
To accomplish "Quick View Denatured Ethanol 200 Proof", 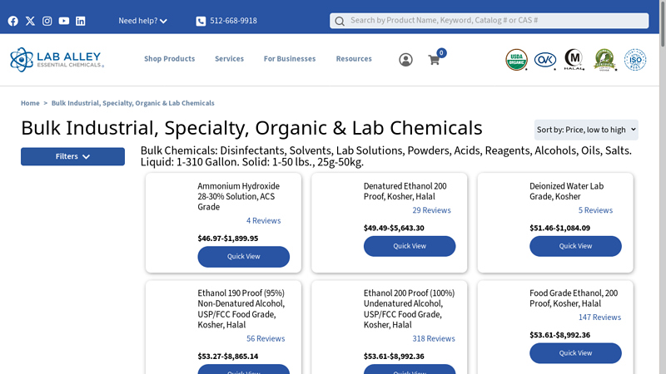I will pos(410,246).
